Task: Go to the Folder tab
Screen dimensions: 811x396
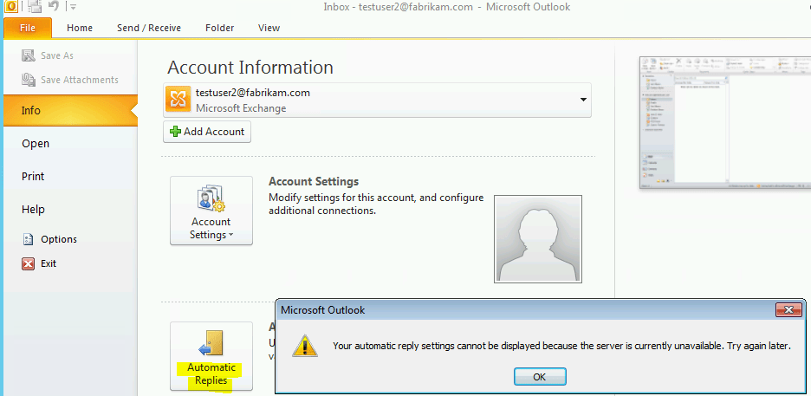Action: coord(219,28)
